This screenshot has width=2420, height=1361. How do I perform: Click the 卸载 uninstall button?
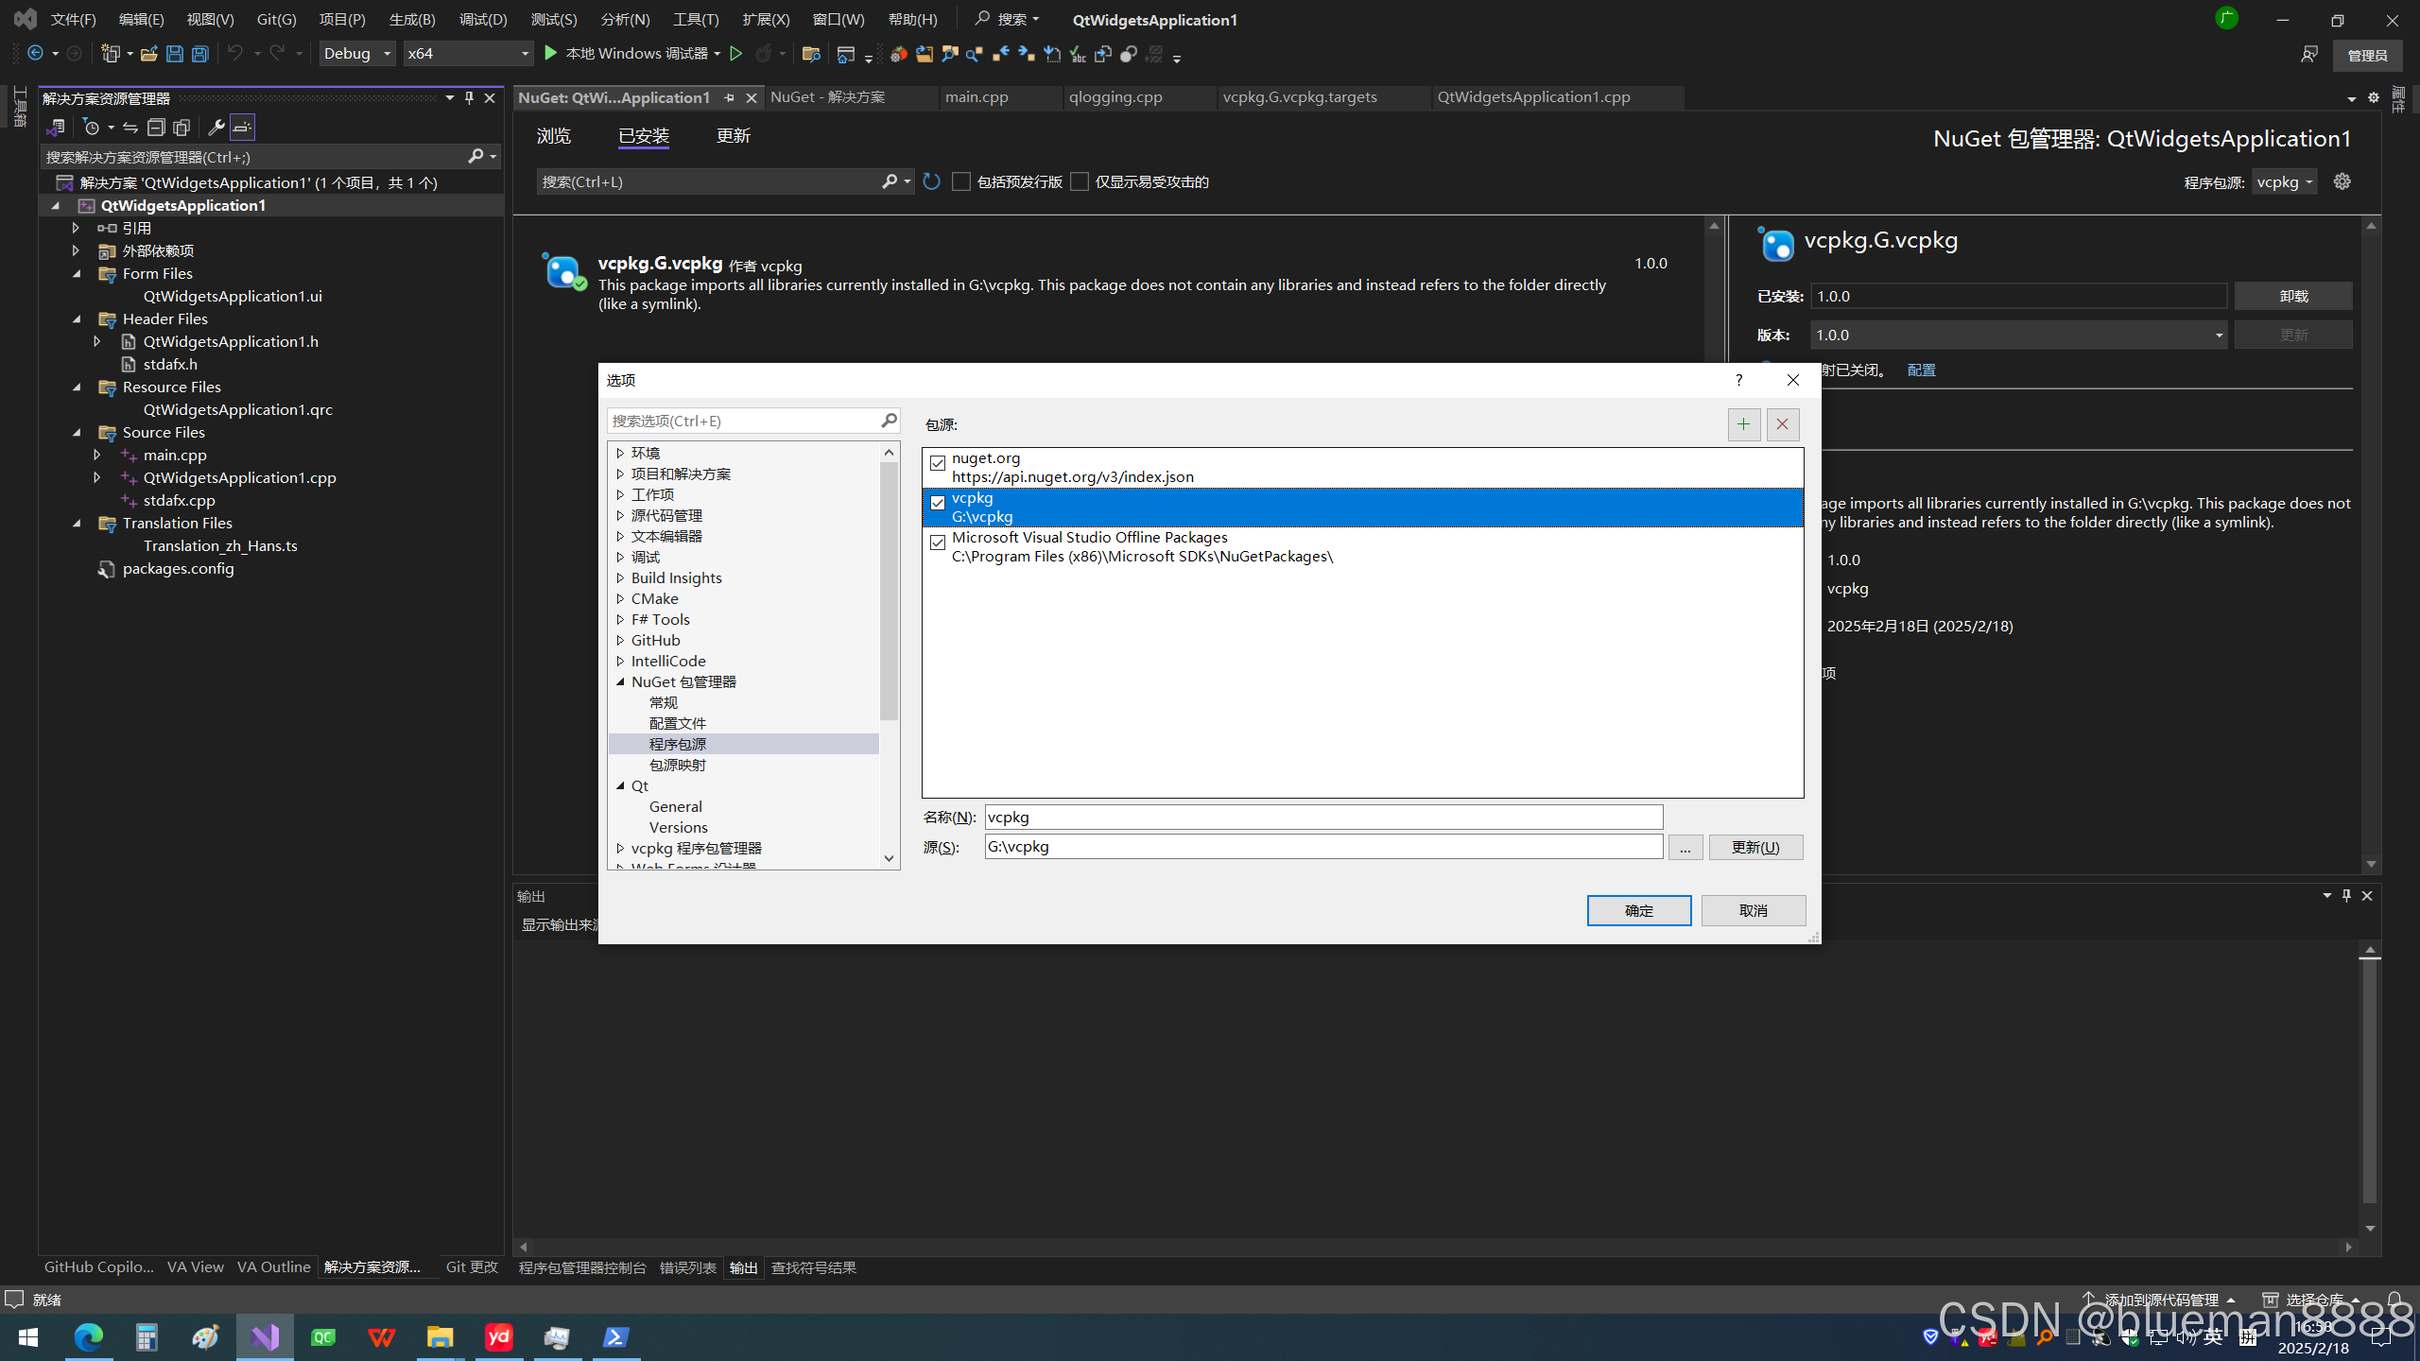[2293, 296]
